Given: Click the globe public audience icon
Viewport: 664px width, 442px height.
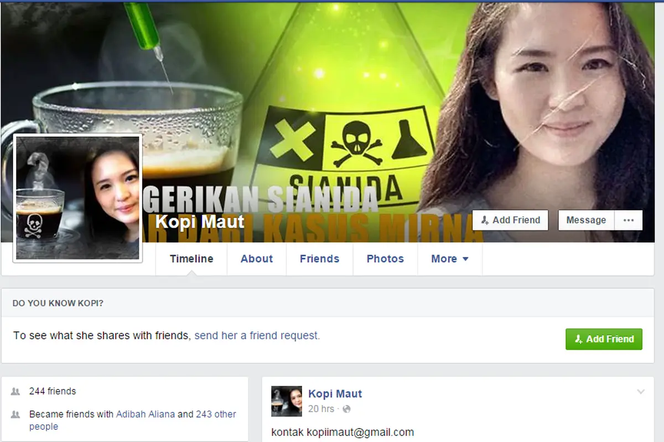Looking at the screenshot, I should click(x=347, y=409).
